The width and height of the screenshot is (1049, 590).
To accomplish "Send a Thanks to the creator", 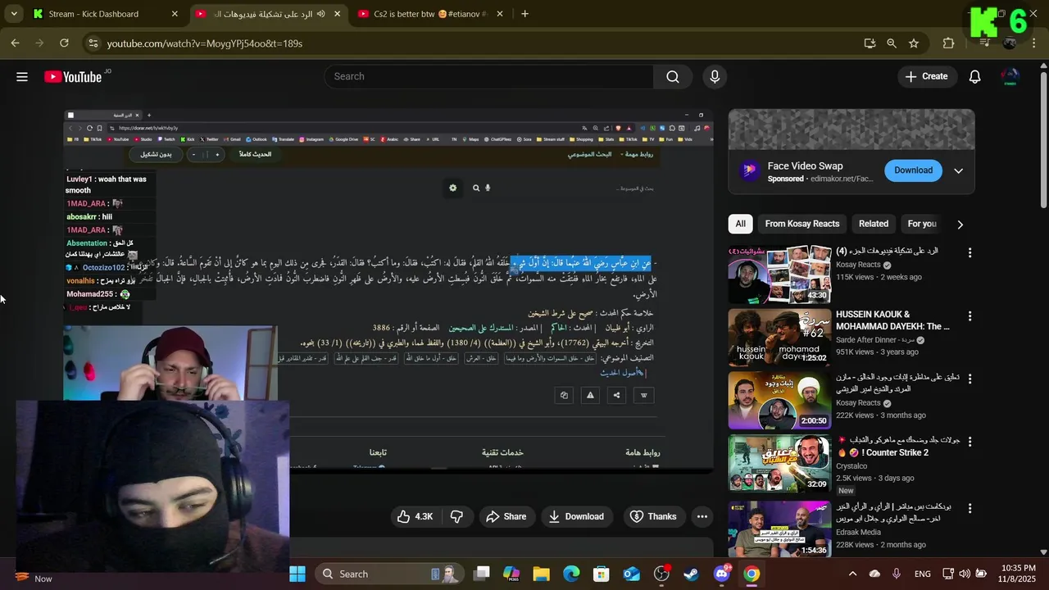I will pyautogui.click(x=653, y=516).
